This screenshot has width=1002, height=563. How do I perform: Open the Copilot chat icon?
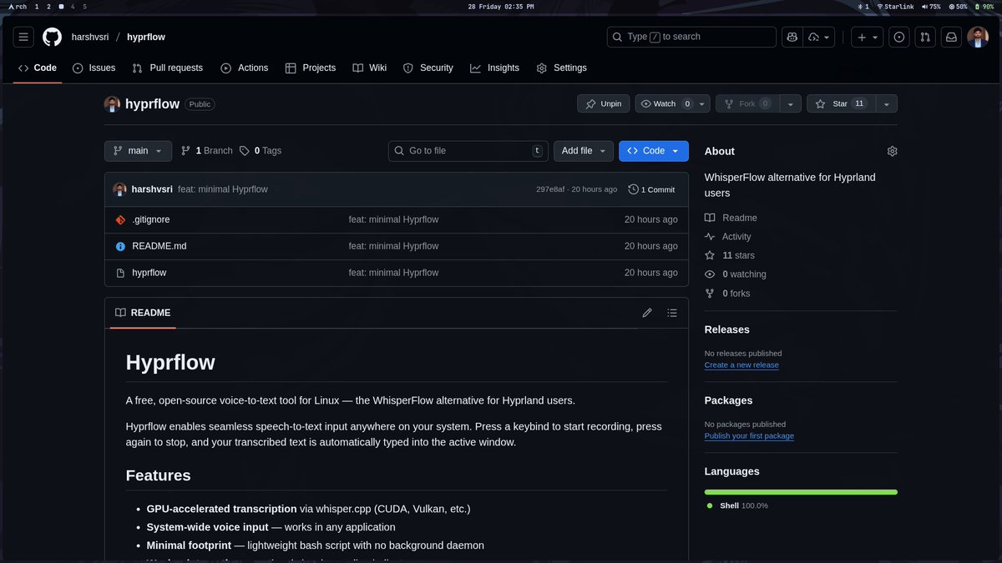pos(792,37)
